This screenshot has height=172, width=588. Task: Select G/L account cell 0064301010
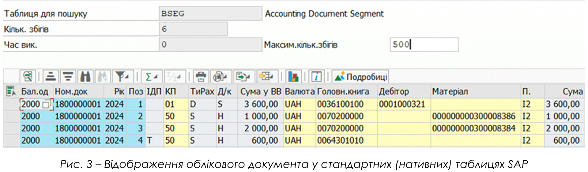point(346,141)
